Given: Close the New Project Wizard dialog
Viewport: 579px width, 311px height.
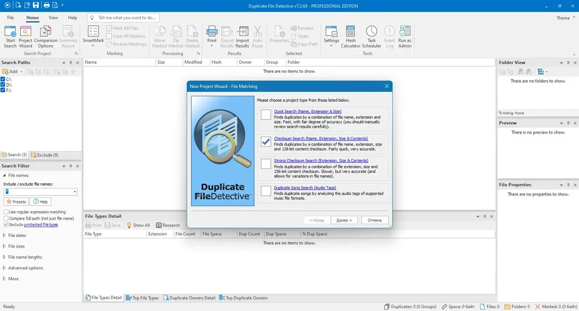Looking at the screenshot, I should coord(387,86).
